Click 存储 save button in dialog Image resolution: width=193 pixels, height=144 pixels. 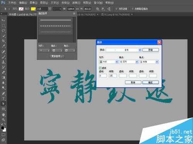pos(151,50)
